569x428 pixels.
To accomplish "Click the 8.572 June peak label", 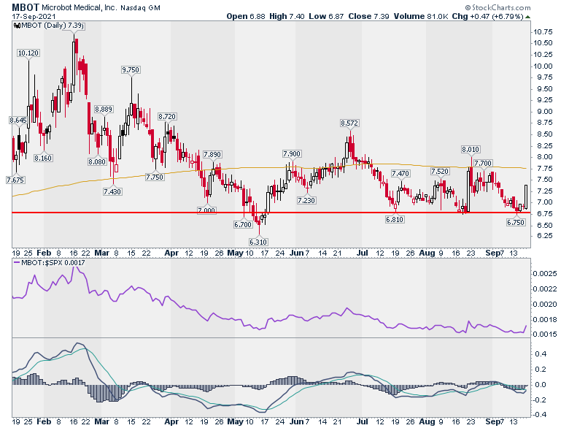I will point(349,123).
